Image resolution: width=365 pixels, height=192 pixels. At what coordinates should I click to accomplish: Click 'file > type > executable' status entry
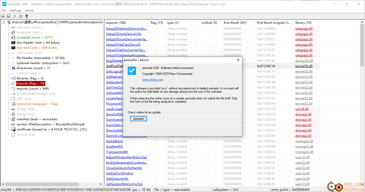pos(172,190)
